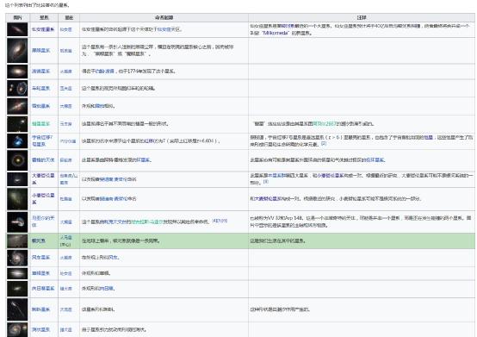
Task: Follow the 波德星系 name link
Action: pyautogui.click(x=40, y=72)
